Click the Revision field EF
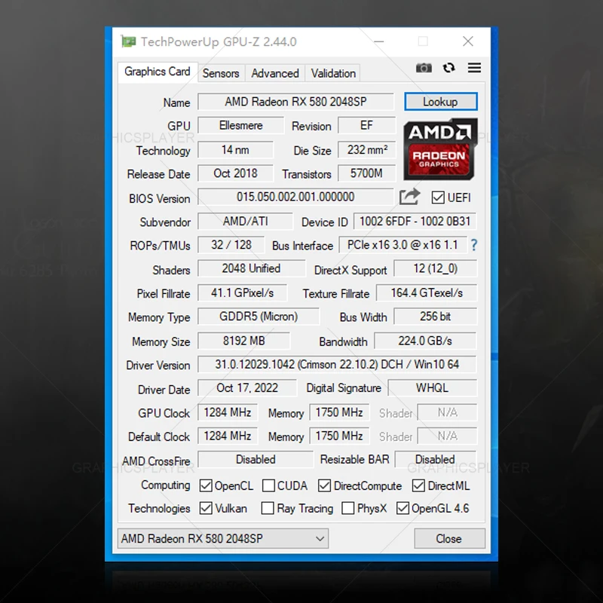603x603 pixels. [x=366, y=126]
